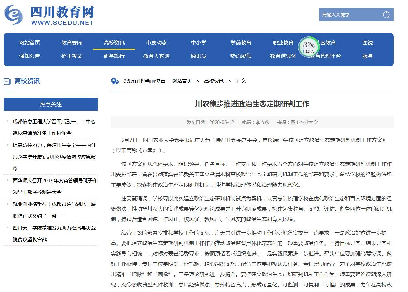Open the 服务 nav item
The image size is (408, 292).
coord(368,56)
